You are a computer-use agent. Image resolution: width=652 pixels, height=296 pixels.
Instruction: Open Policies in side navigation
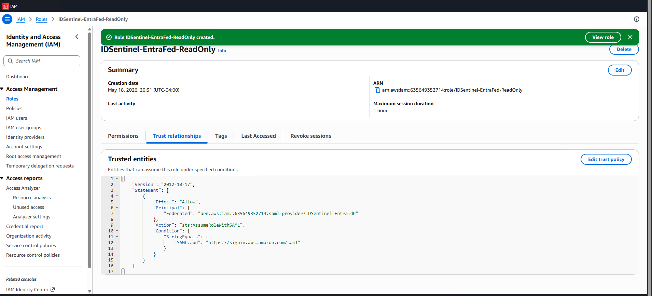tap(14, 108)
